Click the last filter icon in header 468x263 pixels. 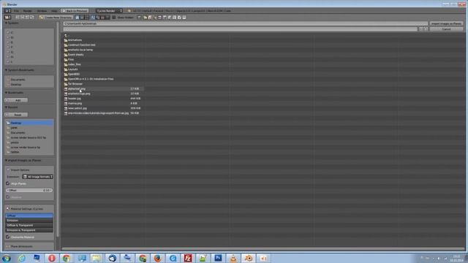pyautogui.click(x=184, y=18)
